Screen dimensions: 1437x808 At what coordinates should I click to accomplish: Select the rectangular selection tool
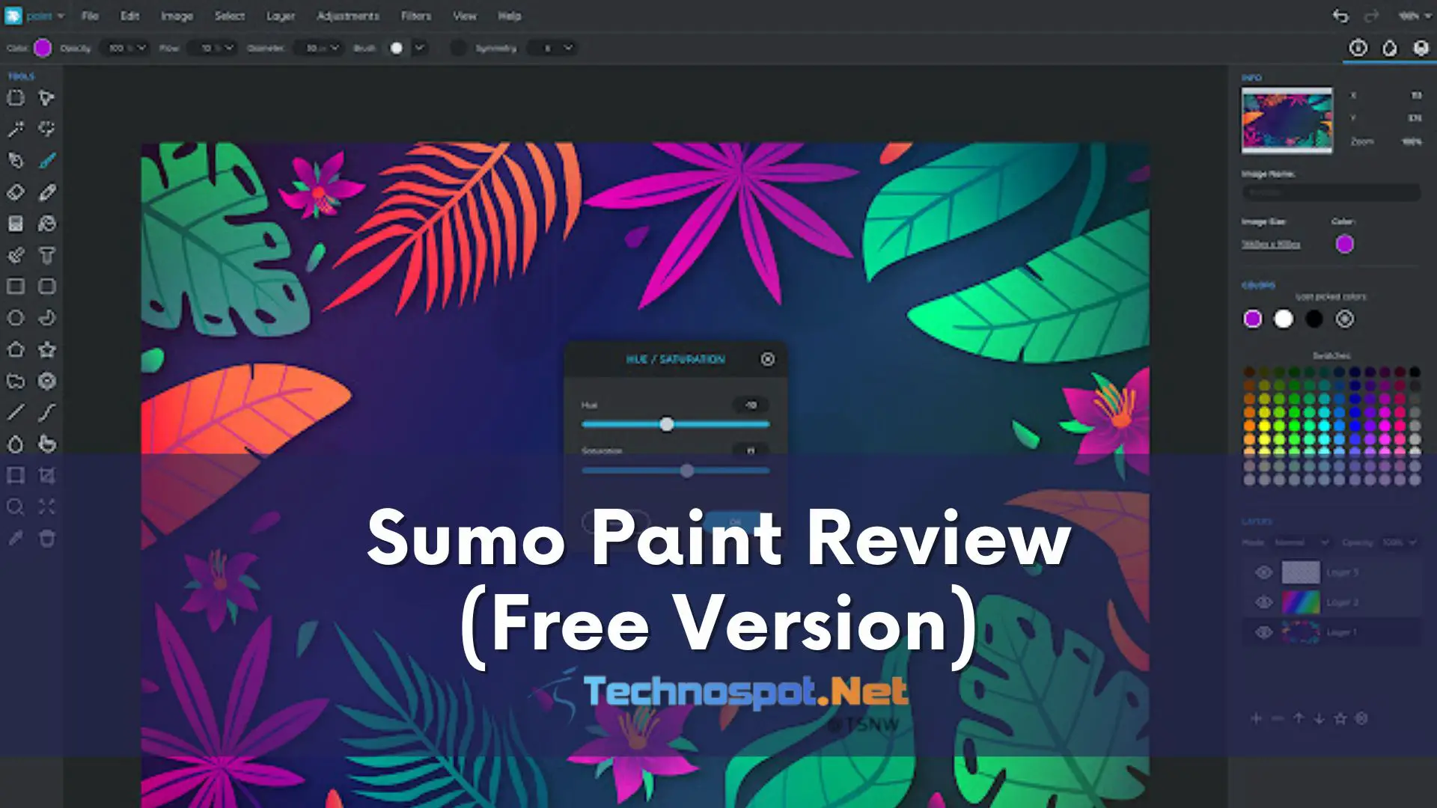click(x=16, y=98)
